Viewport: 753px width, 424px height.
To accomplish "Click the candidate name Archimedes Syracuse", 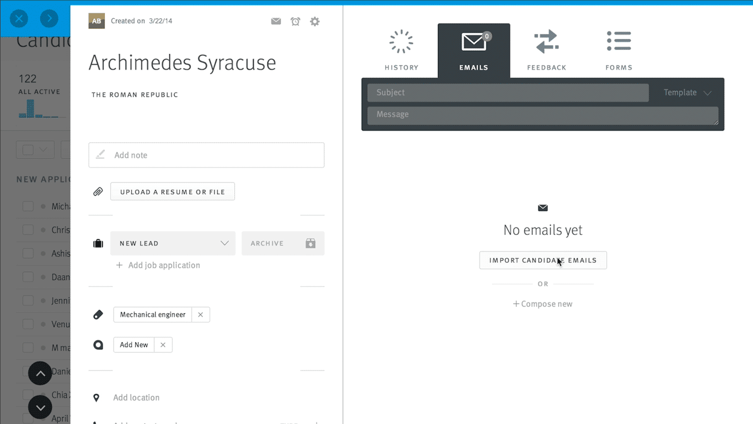I will (182, 63).
